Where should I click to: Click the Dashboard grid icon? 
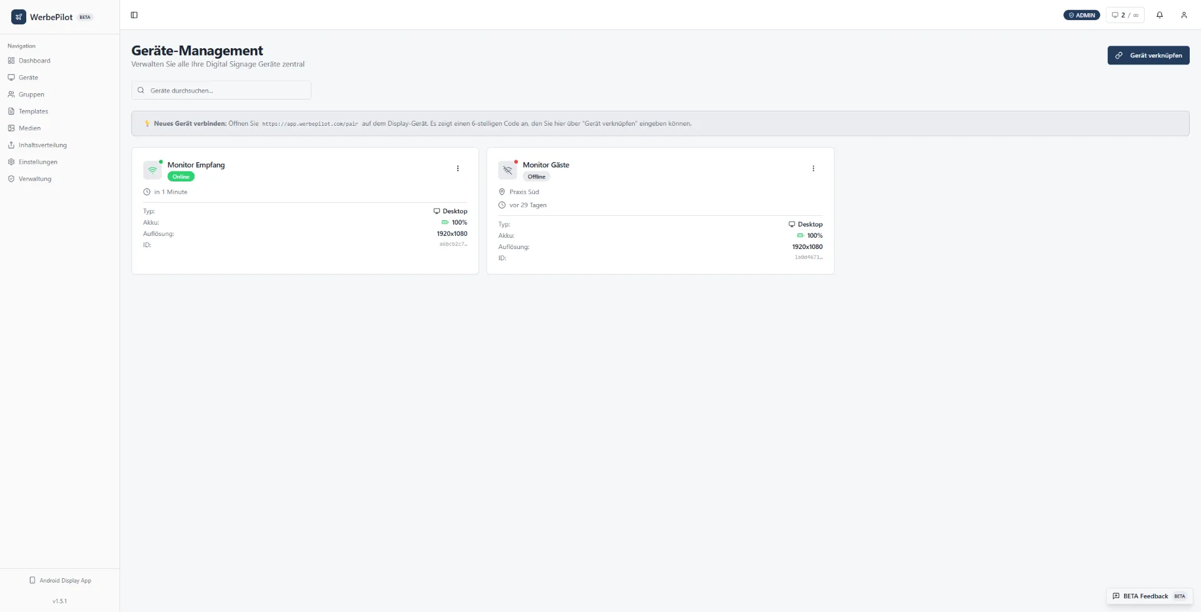coord(11,61)
